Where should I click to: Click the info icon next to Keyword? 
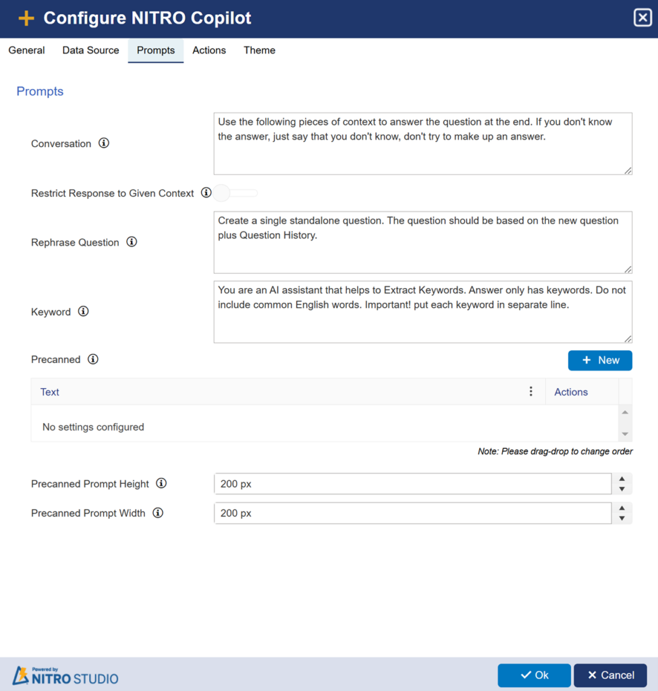point(83,312)
